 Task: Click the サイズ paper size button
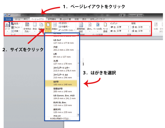[x=48, y=27]
